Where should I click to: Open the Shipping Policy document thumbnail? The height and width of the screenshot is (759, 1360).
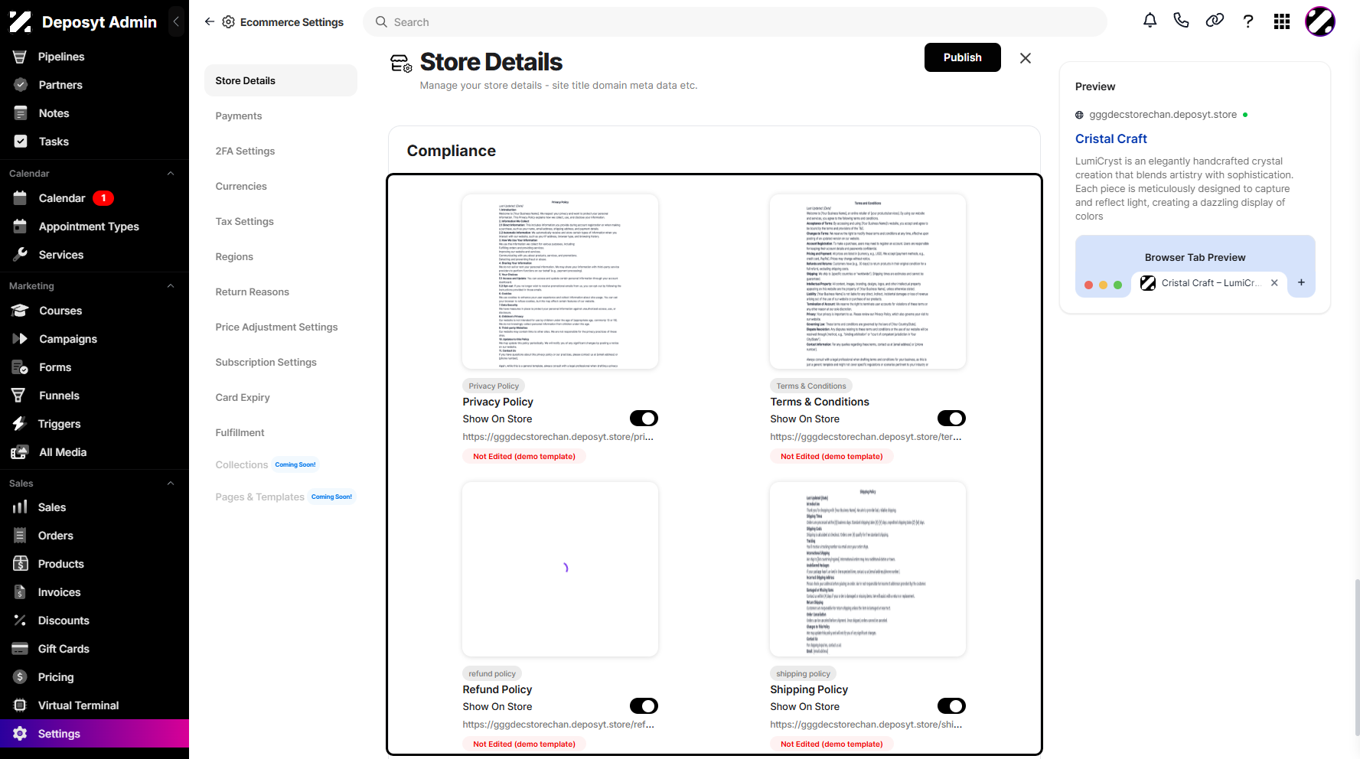pos(868,569)
